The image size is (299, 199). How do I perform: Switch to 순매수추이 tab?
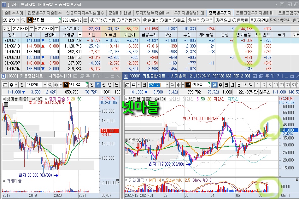click(x=14, y=13)
